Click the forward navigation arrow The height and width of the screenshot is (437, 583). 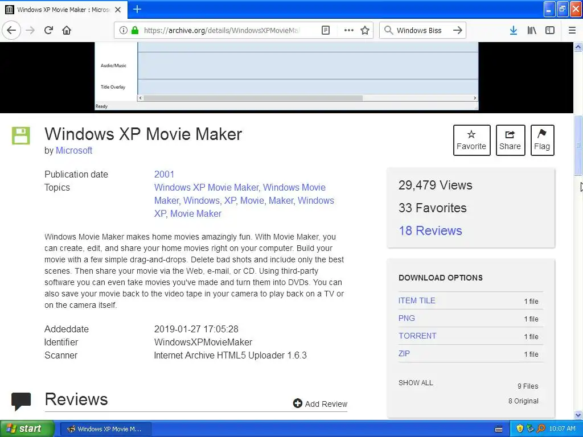pos(30,30)
